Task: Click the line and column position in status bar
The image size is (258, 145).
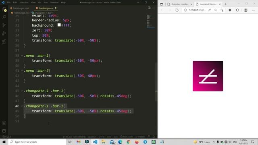Action: click(74, 137)
